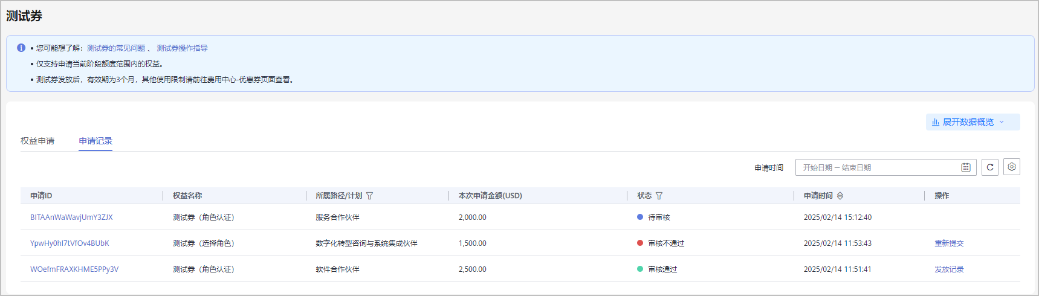1039x296 pixels.
Task: Open application ID WOefmFRAXKHME5PPy3V
Action: pyautogui.click(x=74, y=269)
